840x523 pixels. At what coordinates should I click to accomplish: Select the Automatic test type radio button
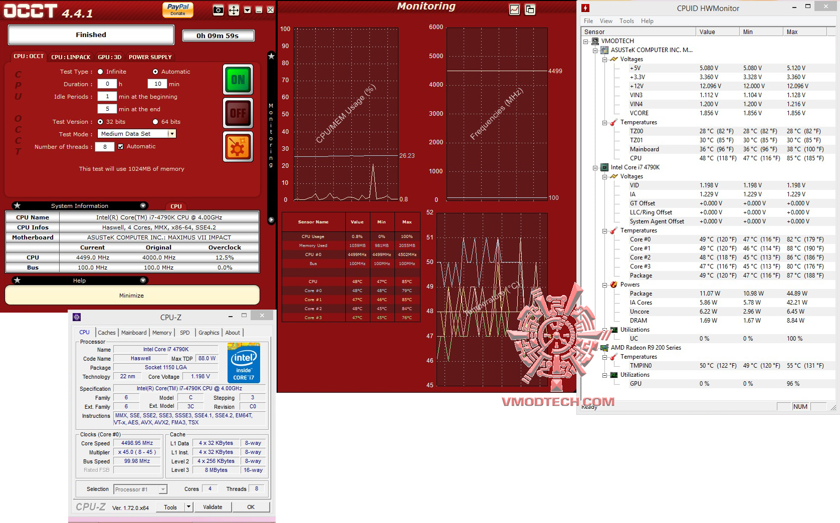155,72
